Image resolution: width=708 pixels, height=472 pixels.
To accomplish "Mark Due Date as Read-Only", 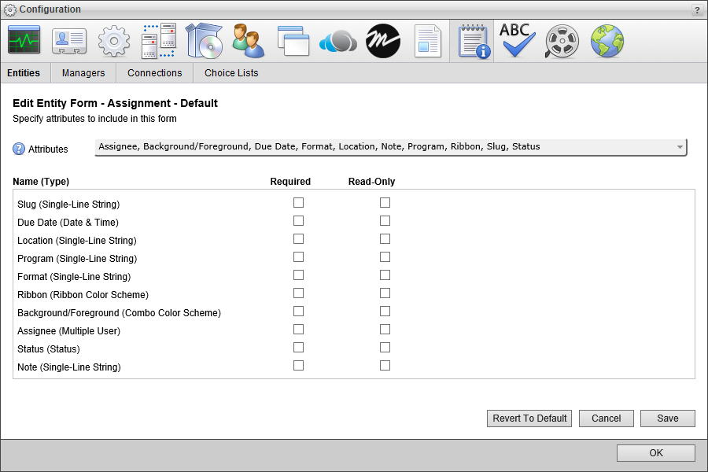I will point(385,220).
